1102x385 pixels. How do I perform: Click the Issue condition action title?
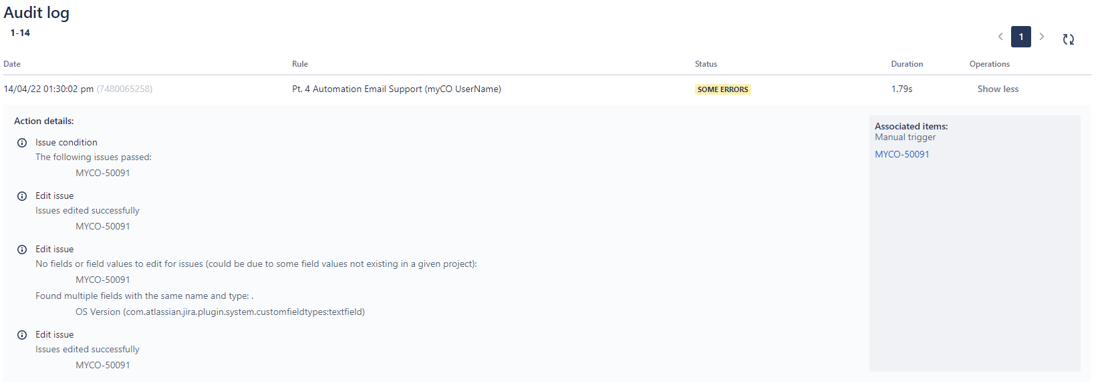66,142
